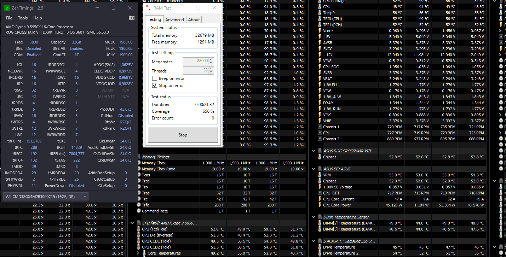Viewport: 506px width, 257px height.
Task: Click the Threads spinner arrows
Action: tap(211, 71)
